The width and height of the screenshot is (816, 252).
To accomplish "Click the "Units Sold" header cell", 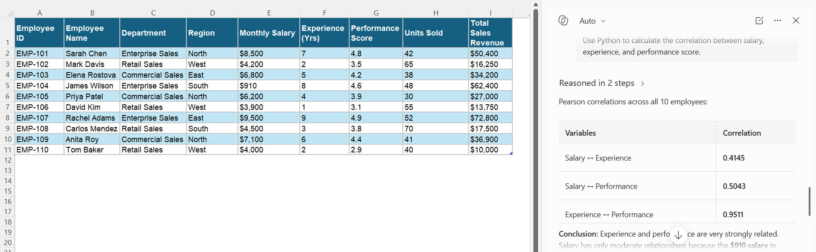I will click(436, 33).
